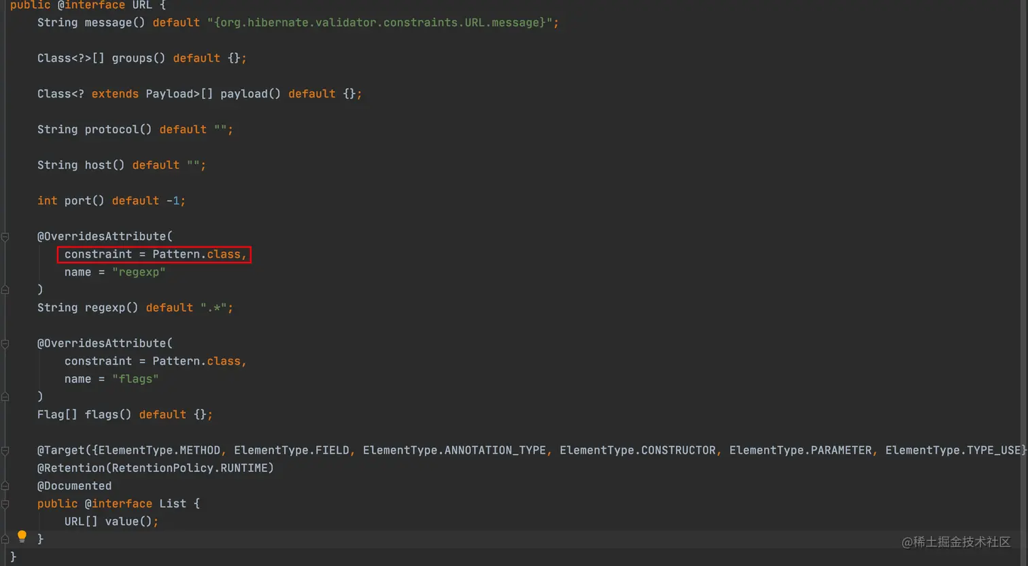Click "ElementType.PARAMETER" in @Target
Screen dimensions: 1028x566
801,450
